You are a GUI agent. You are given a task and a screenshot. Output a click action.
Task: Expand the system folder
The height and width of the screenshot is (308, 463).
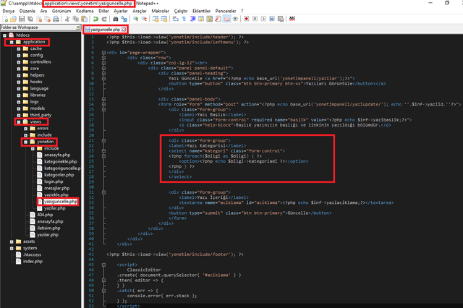point(12,249)
